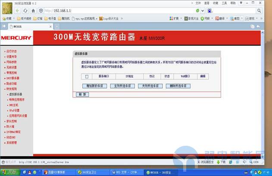Click the browser refresh button
Viewport: 272px width, 176px height.
pos(25,10)
